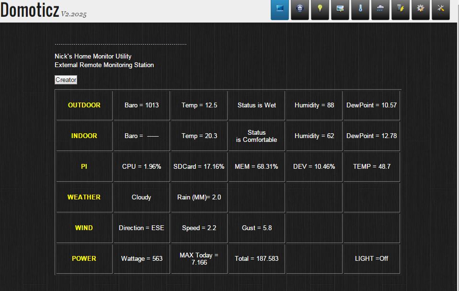The height and width of the screenshot is (291, 459).
Task: Click the 'Rain (MM)= 2.0' cell
Action: click(x=199, y=198)
